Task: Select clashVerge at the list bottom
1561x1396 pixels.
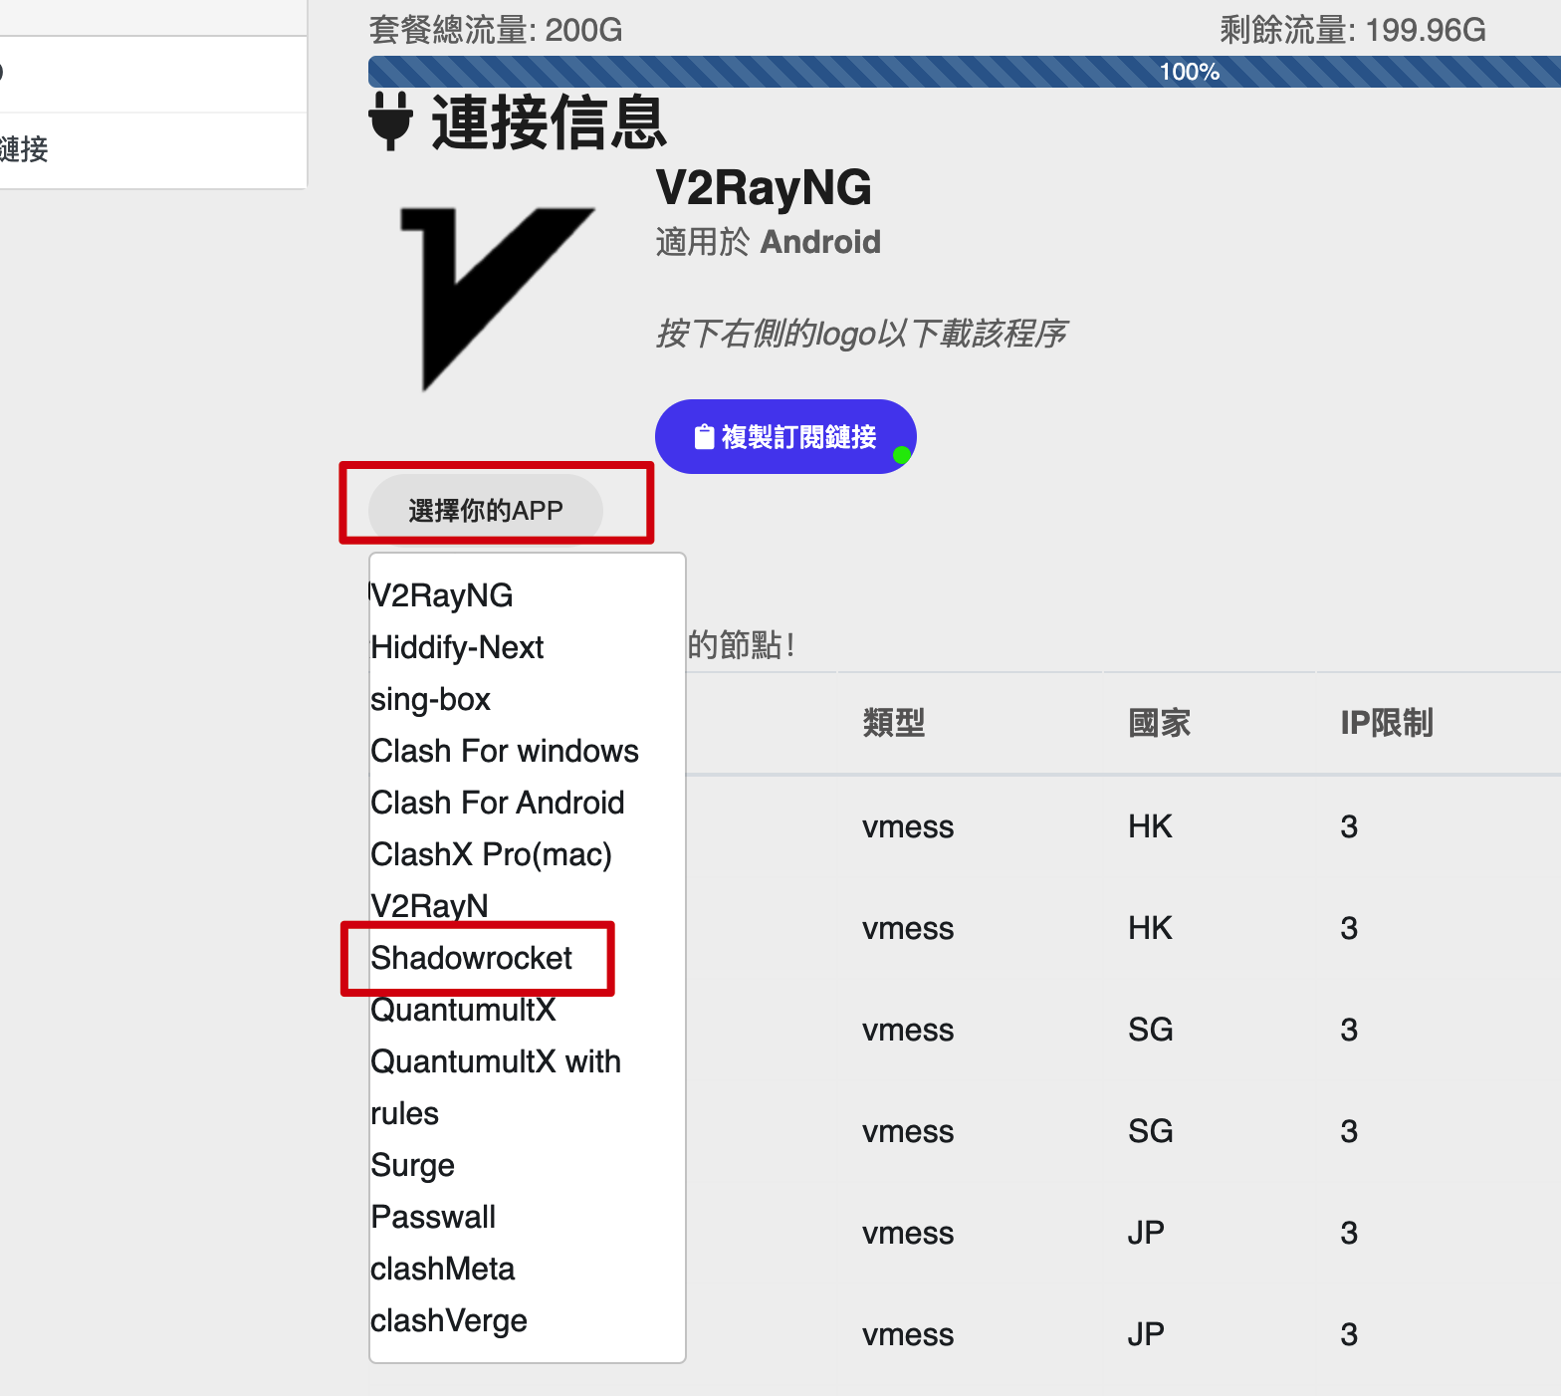Action: point(448,1320)
